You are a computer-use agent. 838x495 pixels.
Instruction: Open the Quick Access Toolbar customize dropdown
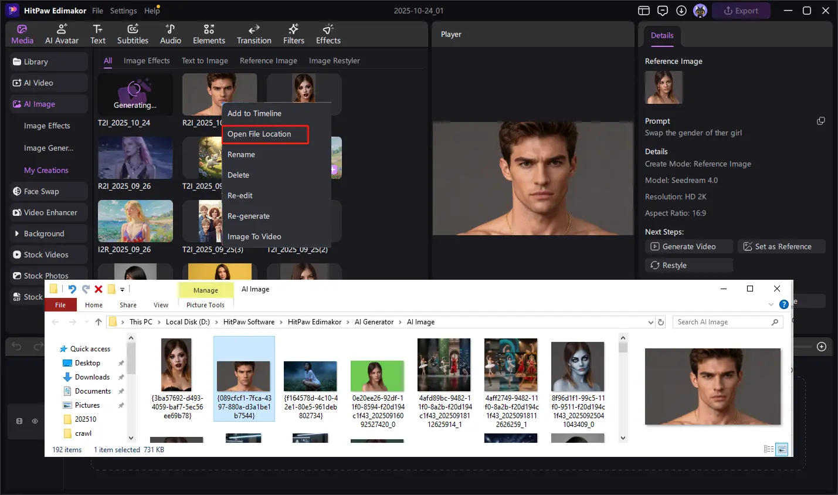[122, 289]
